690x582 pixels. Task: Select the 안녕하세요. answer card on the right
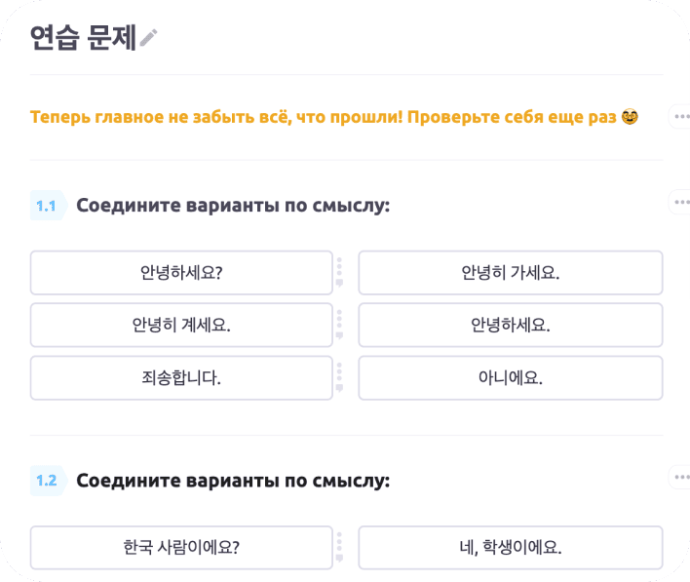click(510, 326)
